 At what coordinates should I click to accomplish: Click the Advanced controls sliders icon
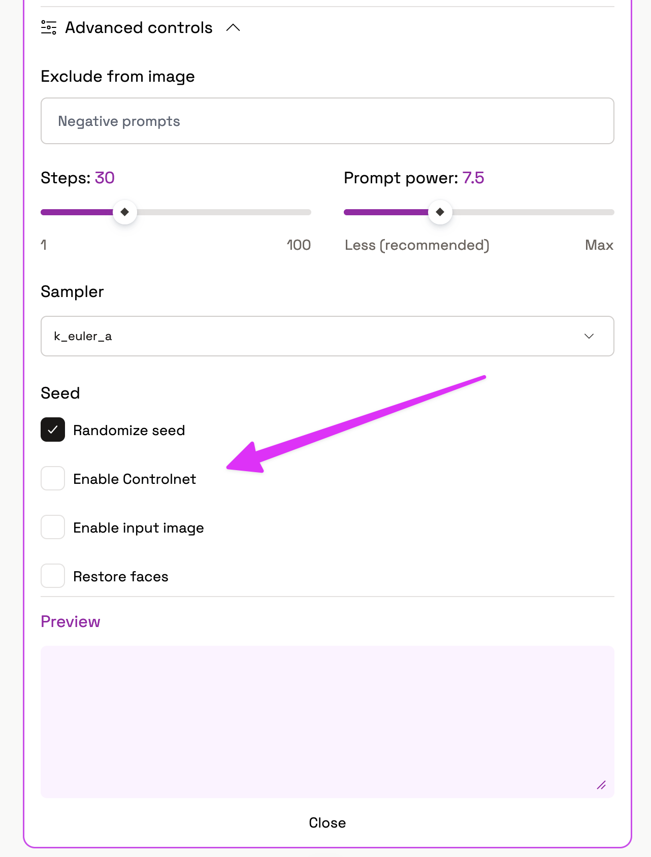(49, 27)
